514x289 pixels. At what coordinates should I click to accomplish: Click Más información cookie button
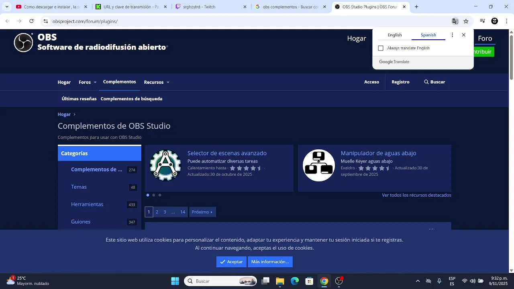[270, 262]
